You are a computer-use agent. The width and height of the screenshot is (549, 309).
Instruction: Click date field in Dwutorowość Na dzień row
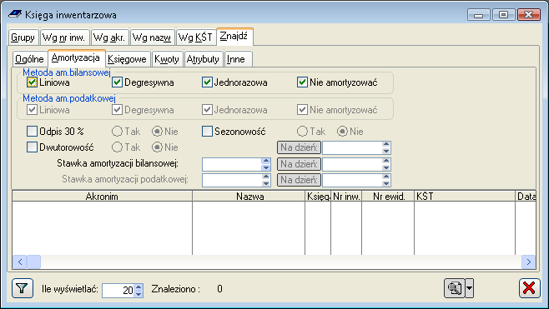click(352, 147)
